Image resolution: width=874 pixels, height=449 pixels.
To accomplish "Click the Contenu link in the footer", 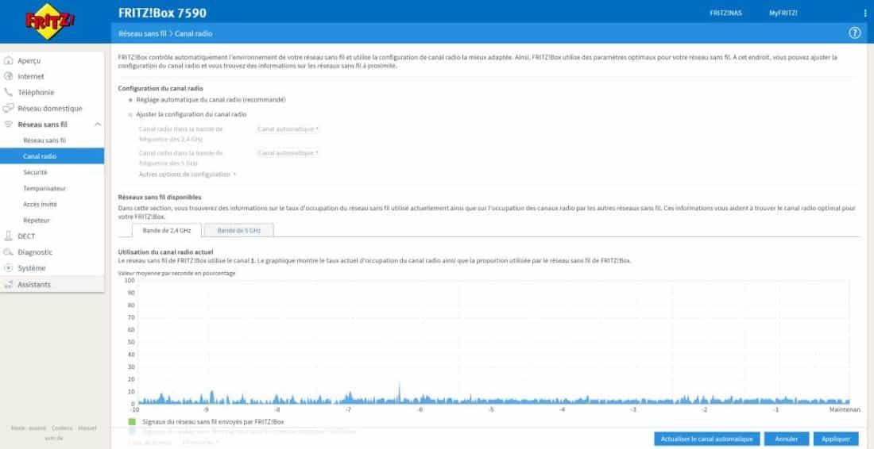I will coord(62,428).
